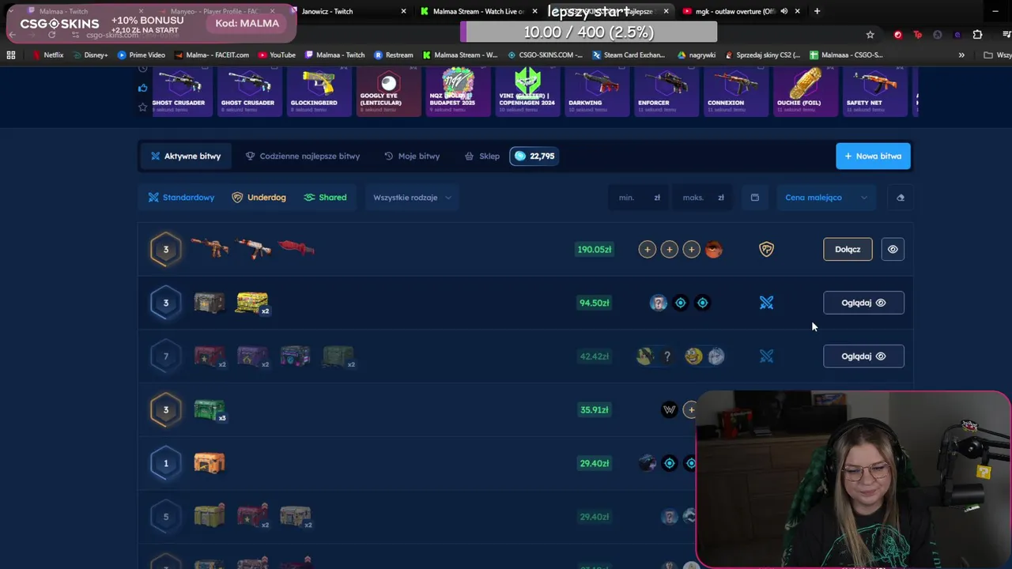
Task: Open YouTube bookmark
Action: pos(277,55)
